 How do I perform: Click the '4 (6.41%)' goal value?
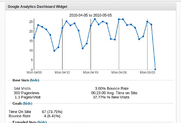point(52,116)
